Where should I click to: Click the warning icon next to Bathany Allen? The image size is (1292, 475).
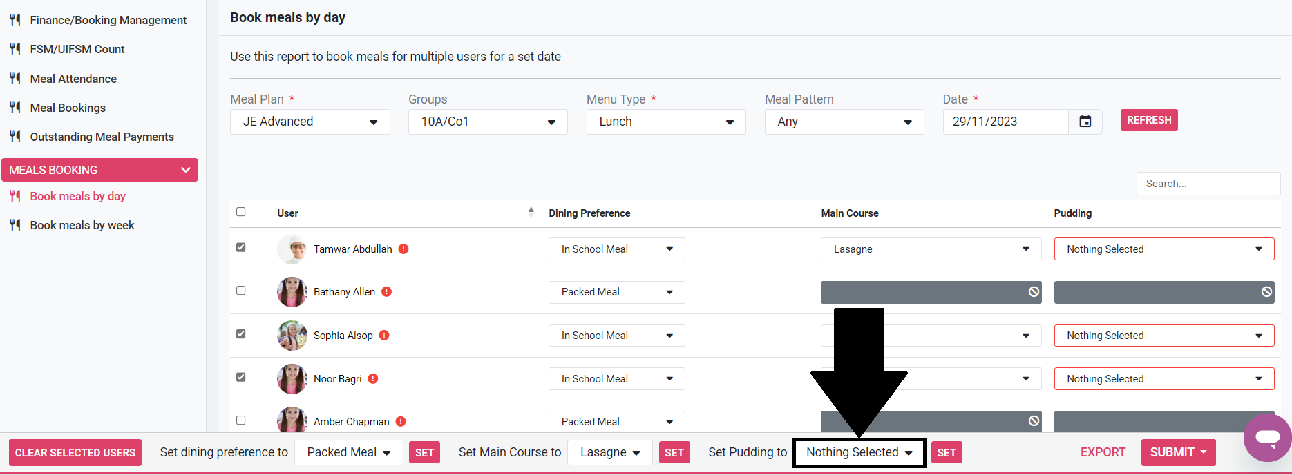(x=387, y=292)
